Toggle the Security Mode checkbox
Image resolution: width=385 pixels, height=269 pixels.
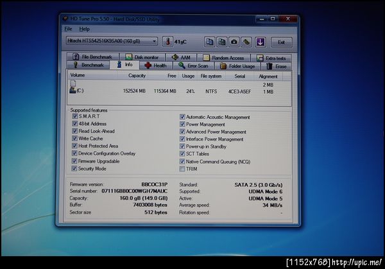(74, 168)
